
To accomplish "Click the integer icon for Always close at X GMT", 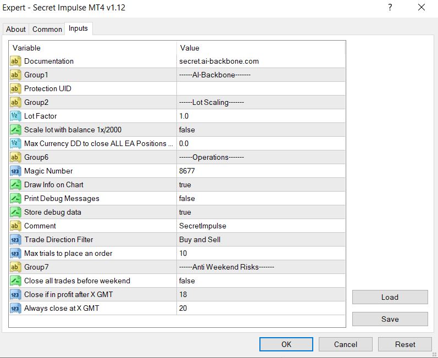I will [x=15, y=308].
